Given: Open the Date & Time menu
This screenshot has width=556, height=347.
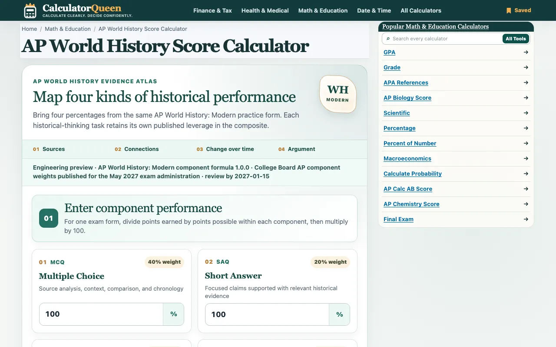Looking at the screenshot, I should pyautogui.click(x=374, y=10).
